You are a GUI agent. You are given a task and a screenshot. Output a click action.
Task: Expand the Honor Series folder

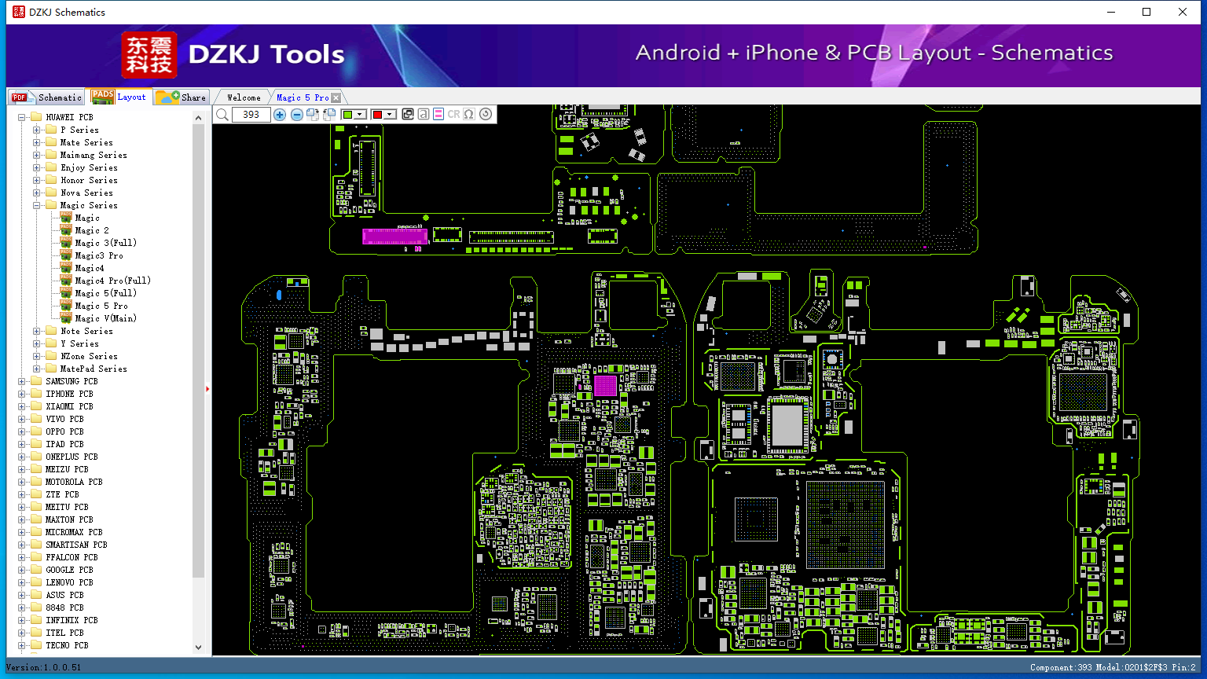tap(37, 180)
